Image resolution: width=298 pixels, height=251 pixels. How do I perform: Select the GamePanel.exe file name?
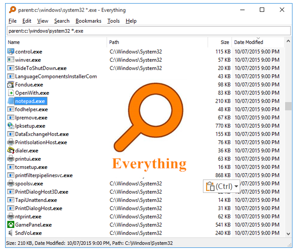pyautogui.click(x=34, y=225)
